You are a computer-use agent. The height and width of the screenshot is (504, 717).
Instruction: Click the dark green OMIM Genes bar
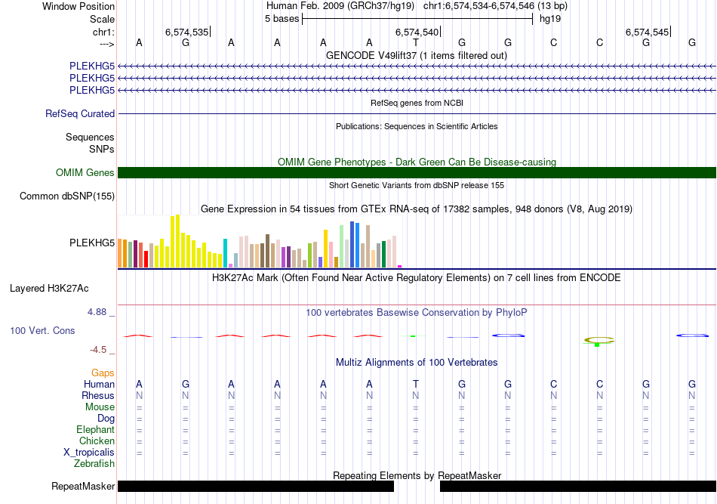click(x=417, y=172)
